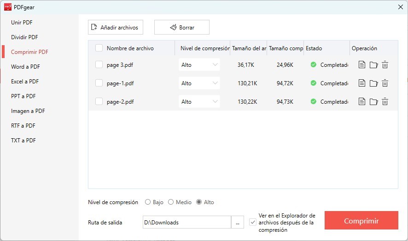The height and width of the screenshot is (241, 408).
Task: Click compressed size 94,72K
Action: [285, 83]
